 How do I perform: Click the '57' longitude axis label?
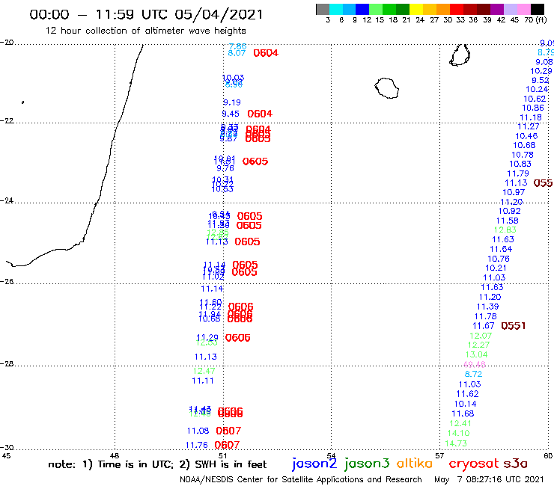439,455
